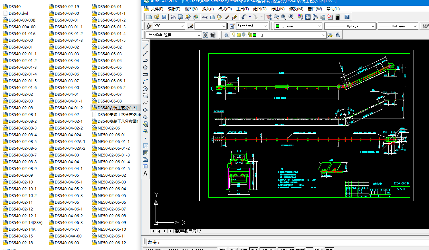Toggle OBJ layer padlock
Image resolution: width=429 pixels, height=250 pixels.
pyautogui.click(x=250, y=35)
